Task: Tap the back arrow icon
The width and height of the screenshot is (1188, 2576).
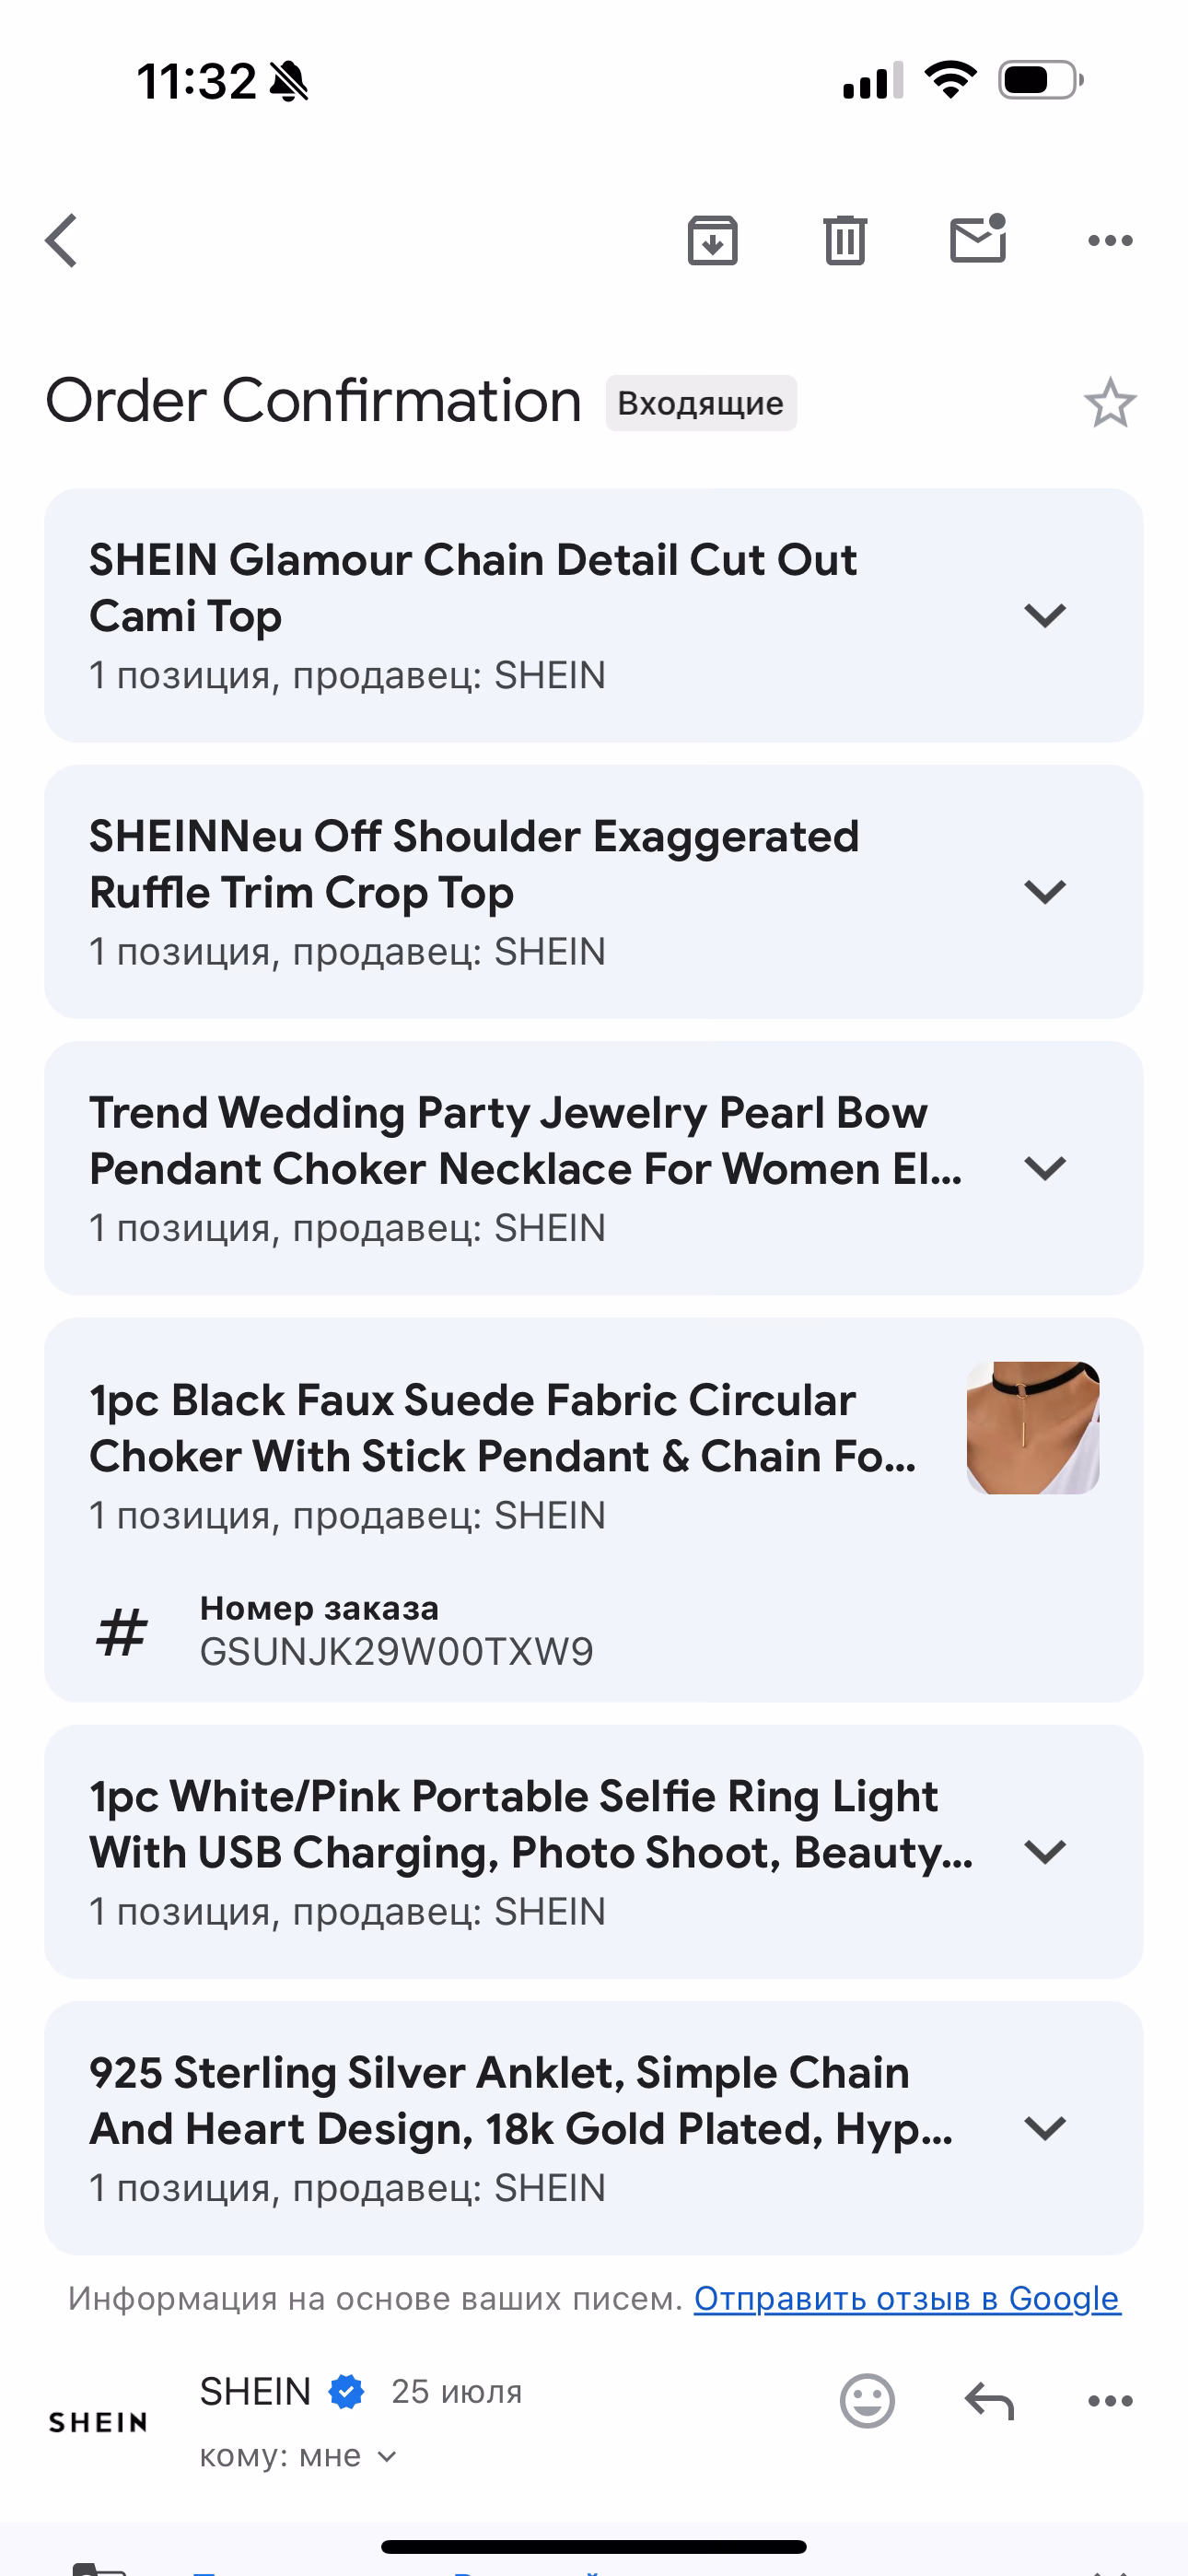Action: [x=62, y=241]
